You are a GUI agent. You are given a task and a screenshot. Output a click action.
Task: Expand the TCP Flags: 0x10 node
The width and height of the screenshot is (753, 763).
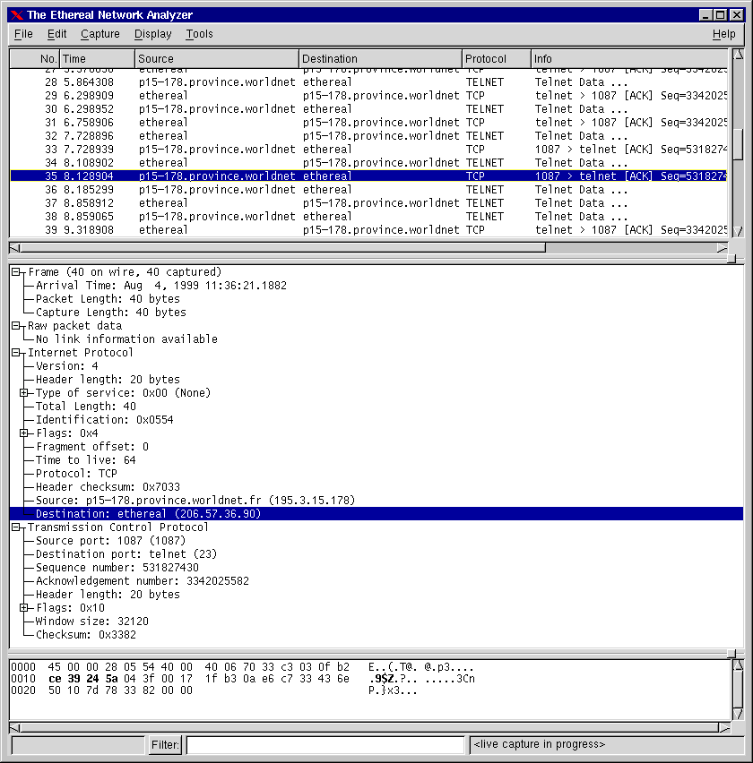pos(24,608)
